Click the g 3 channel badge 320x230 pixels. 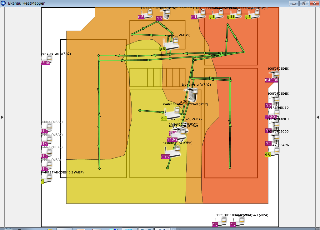pos(164,118)
